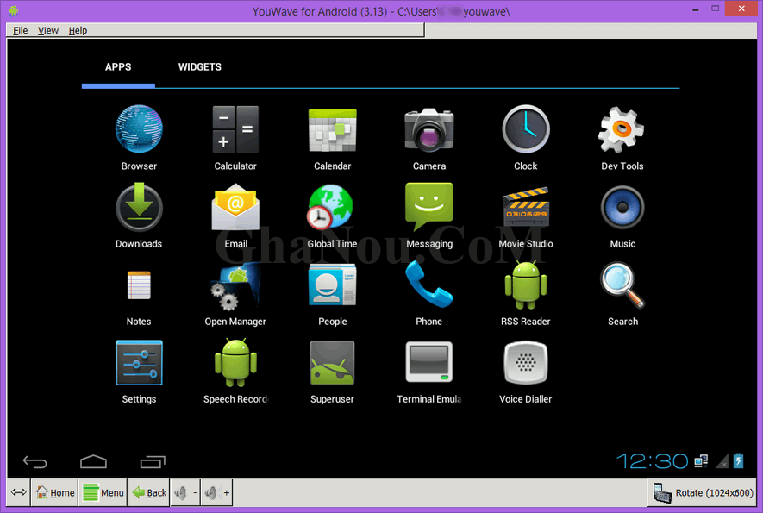763x513 pixels.
Task: Switch to the WIDGETS tab
Action: pyautogui.click(x=199, y=67)
